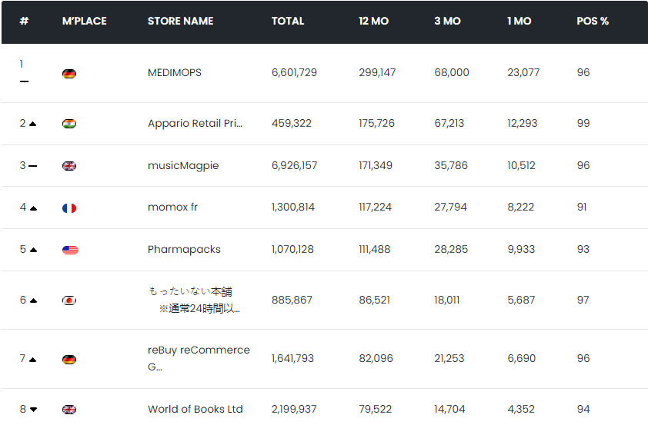Click the up arrow next to rank 2

point(32,124)
